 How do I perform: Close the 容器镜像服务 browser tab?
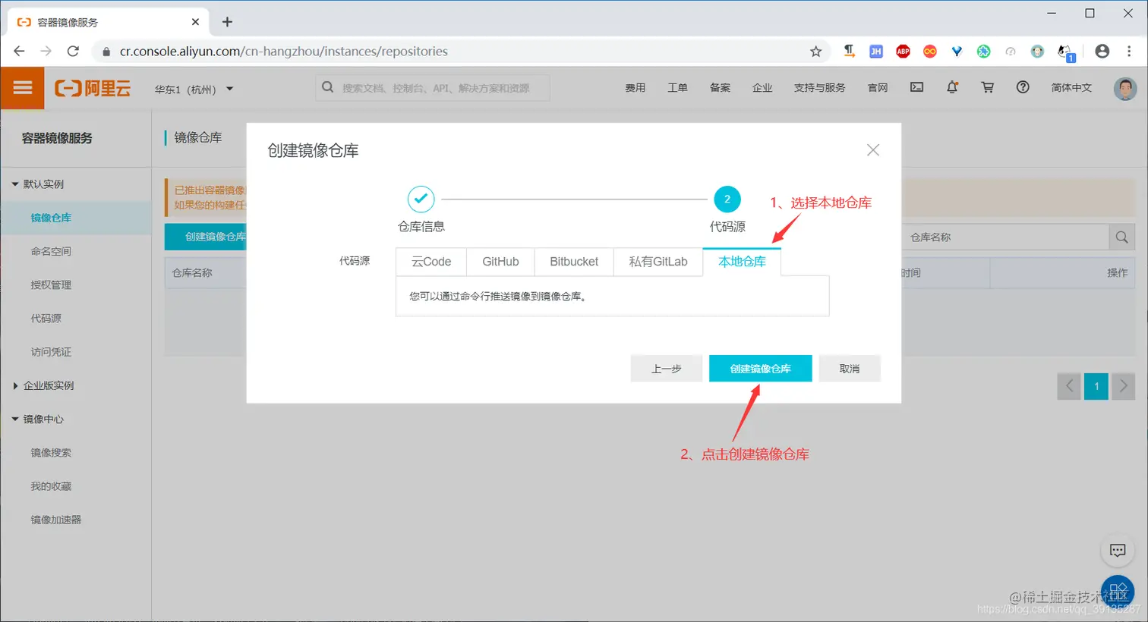click(195, 22)
